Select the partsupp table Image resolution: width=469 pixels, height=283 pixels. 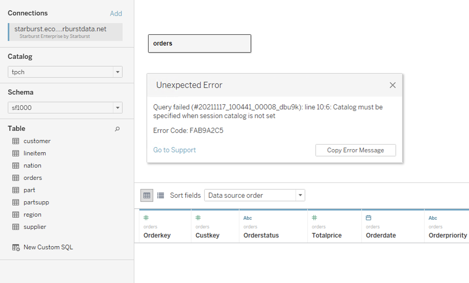tap(36, 202)
